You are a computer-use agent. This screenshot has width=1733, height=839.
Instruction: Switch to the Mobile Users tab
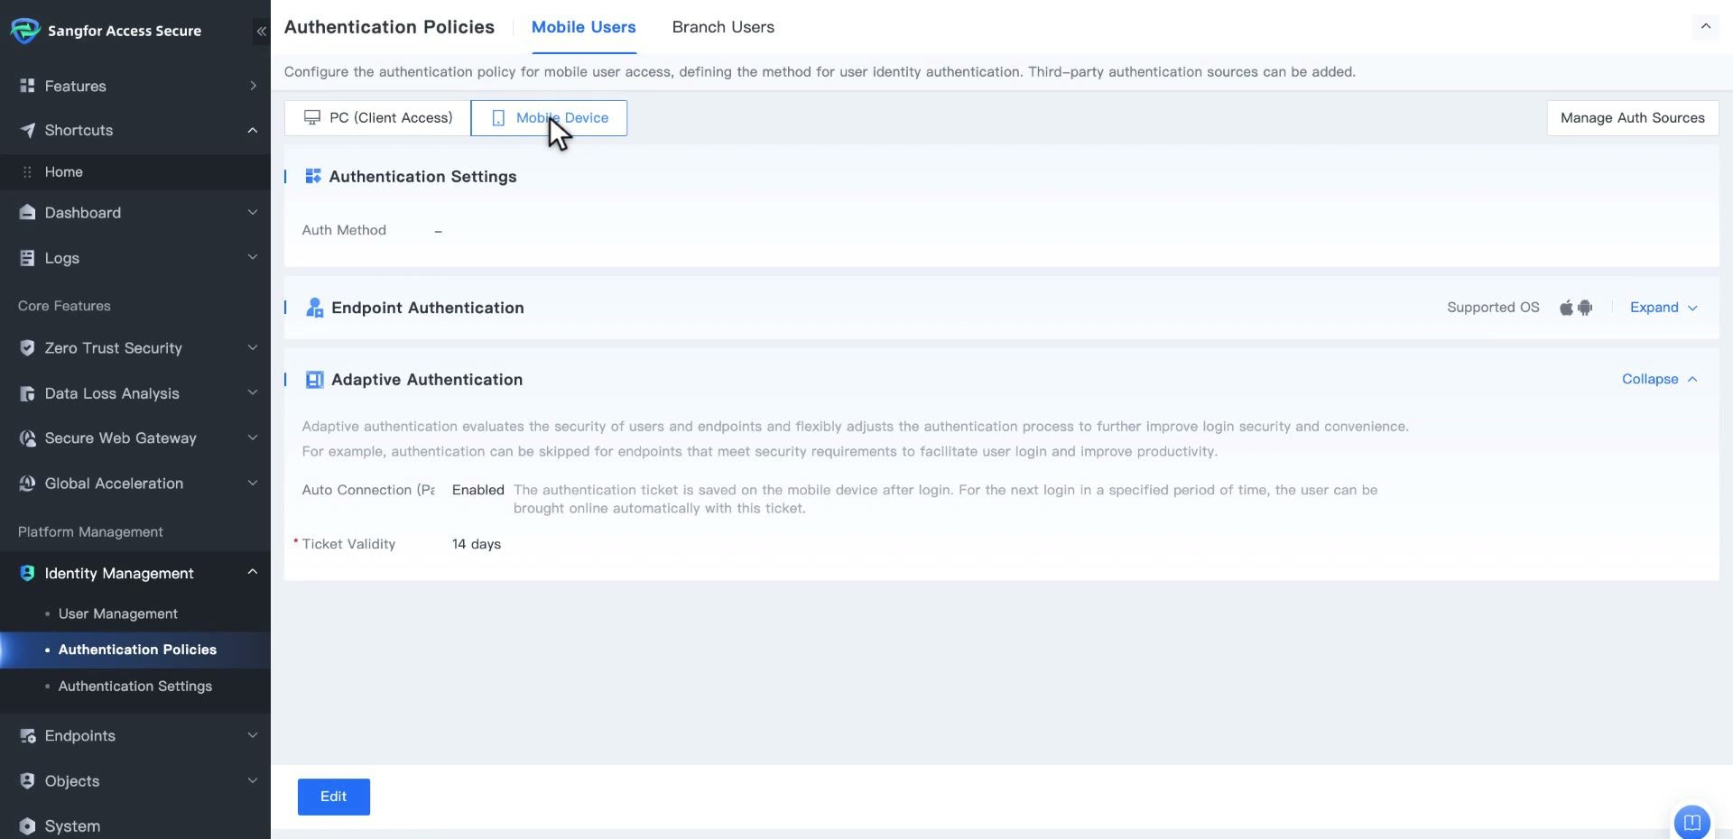point(583,27)
